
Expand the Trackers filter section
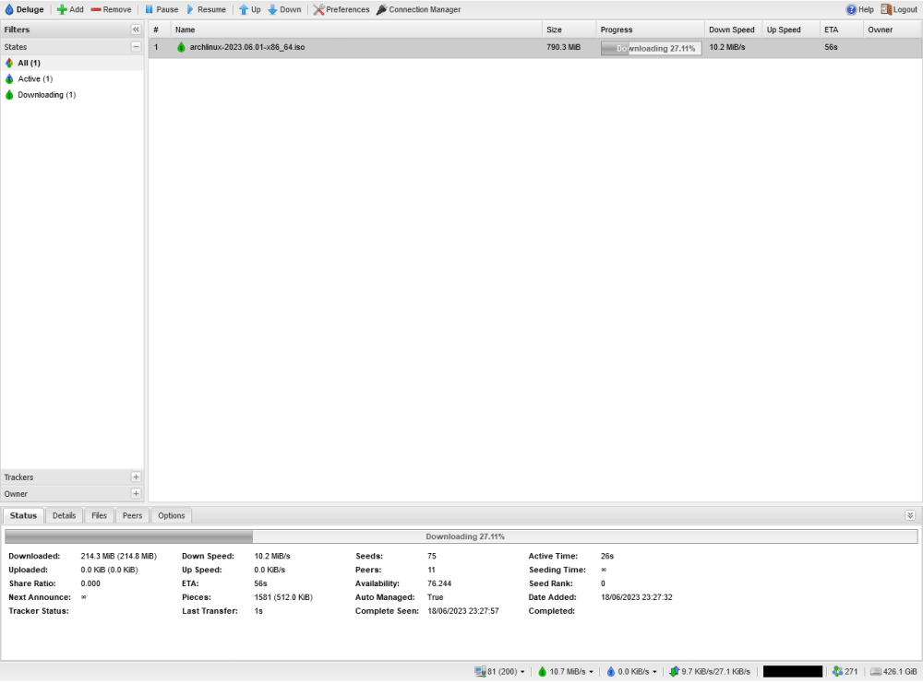[x=136, y=477]
